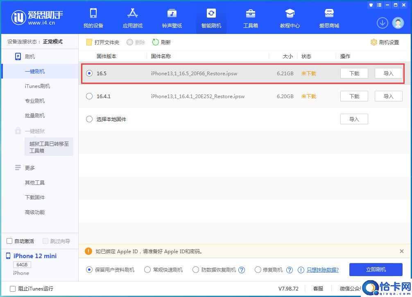
Task: Click the 刷机设置 gear icon
Action: pos(374,42)
